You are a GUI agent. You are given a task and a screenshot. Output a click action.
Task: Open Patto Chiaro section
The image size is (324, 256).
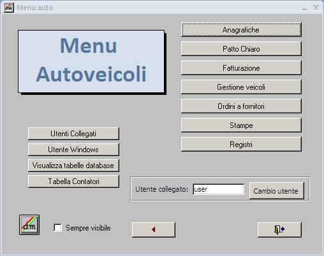(241, 49)
